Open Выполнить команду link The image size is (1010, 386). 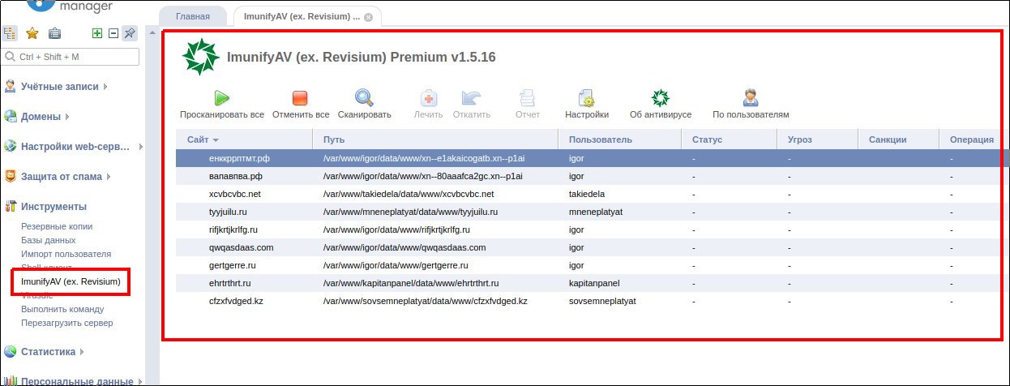(x=62, y=309)
